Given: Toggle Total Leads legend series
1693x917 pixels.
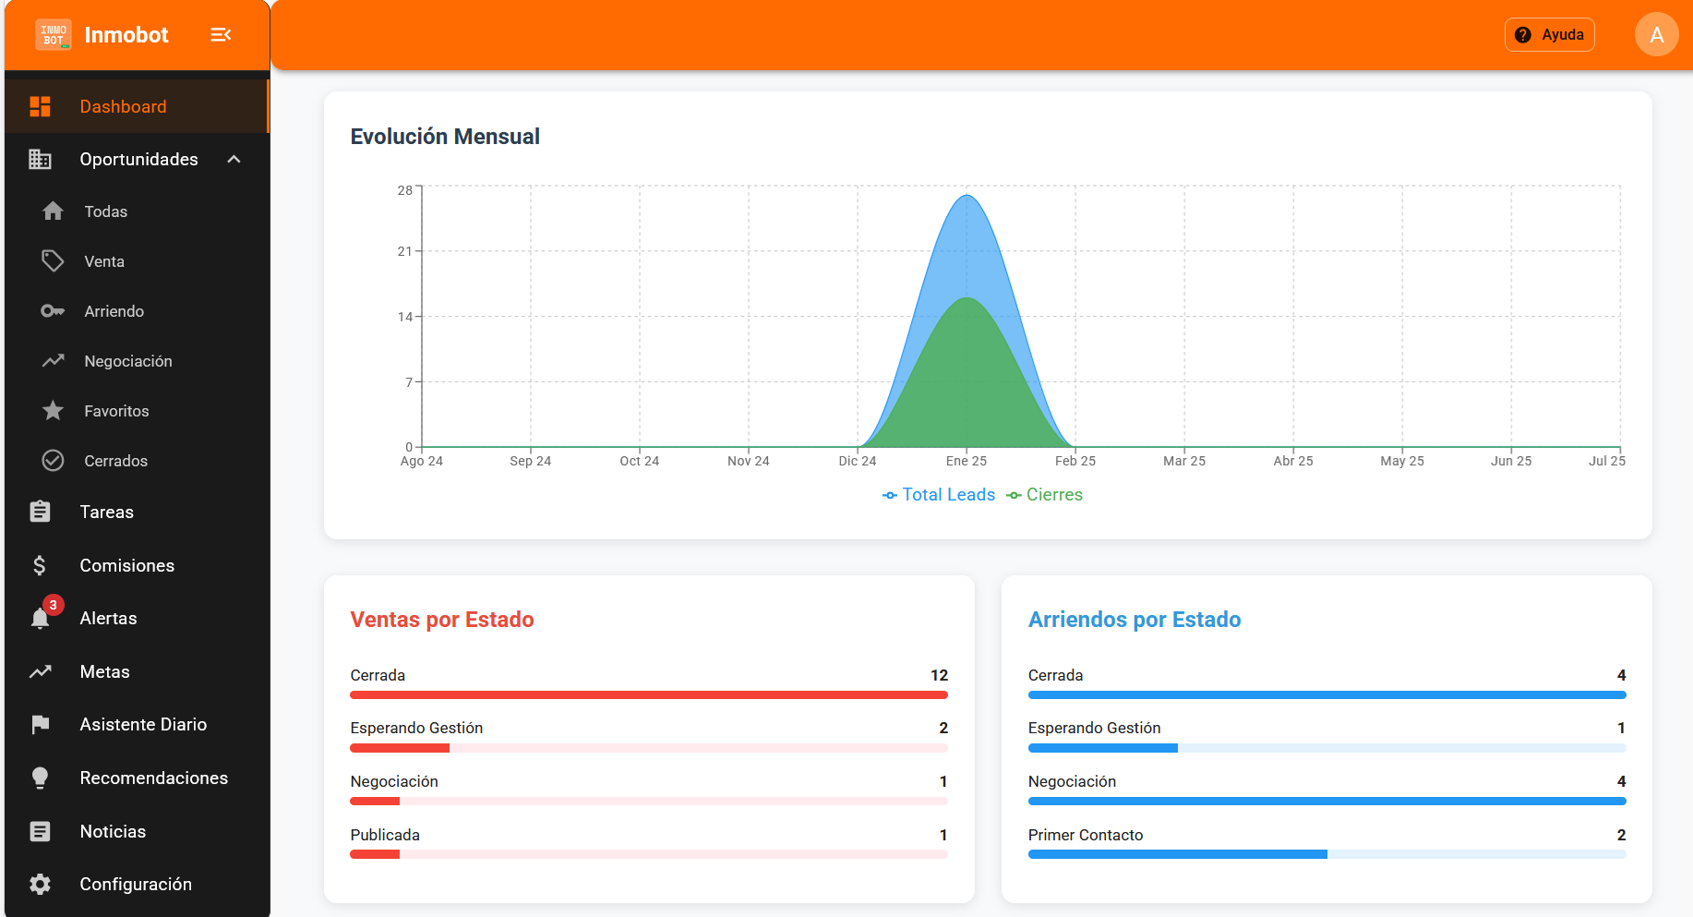Looking at the screenshot, I should 939,495.
